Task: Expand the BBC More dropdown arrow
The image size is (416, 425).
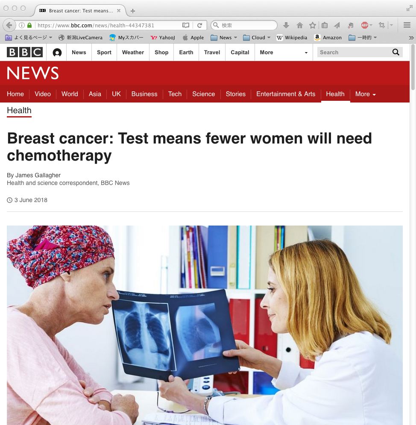Action: tap(306, 53)
